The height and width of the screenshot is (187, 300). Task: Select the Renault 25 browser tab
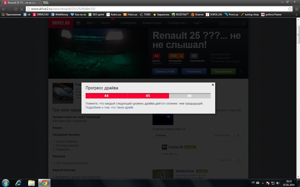(22, 3)
